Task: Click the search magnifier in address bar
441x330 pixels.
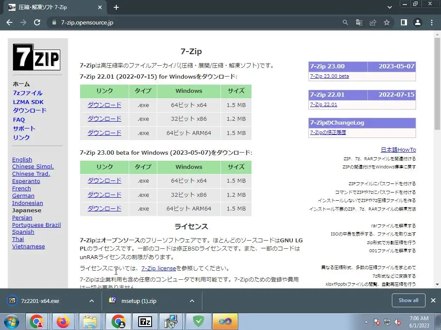Action: coord(345,22)
